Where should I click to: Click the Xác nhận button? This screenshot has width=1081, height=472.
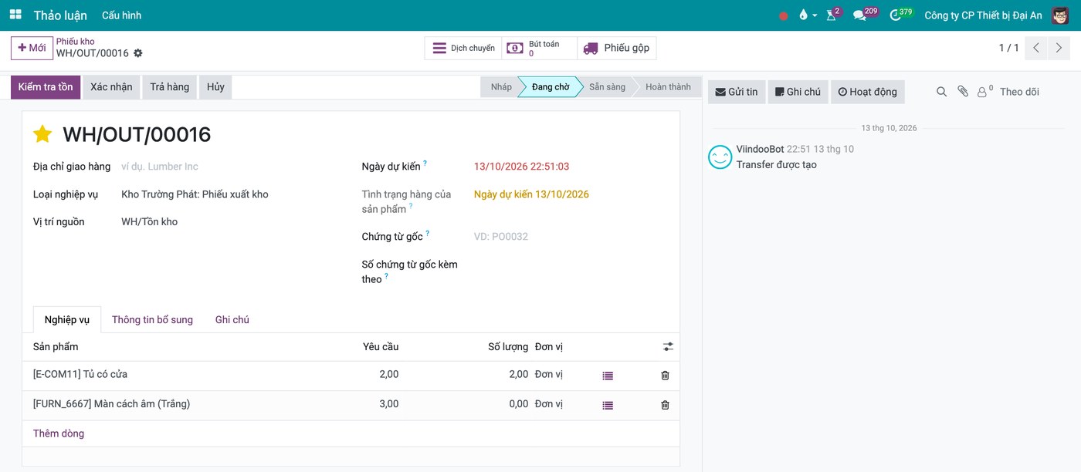coord(111,87)
